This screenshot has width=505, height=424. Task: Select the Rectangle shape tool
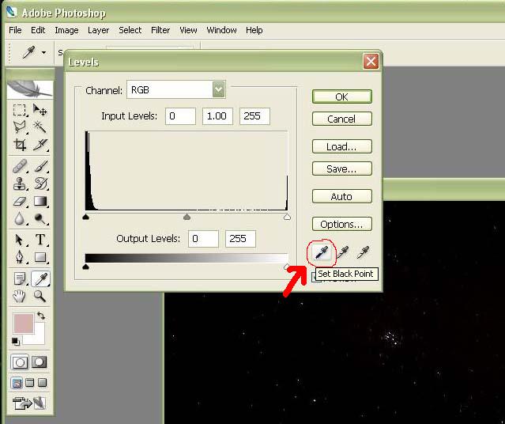pyautogui.click(x=40, y=257)
